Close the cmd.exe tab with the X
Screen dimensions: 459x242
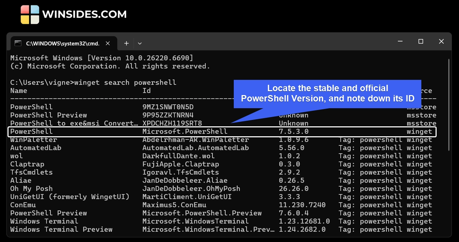pos(108,43)
